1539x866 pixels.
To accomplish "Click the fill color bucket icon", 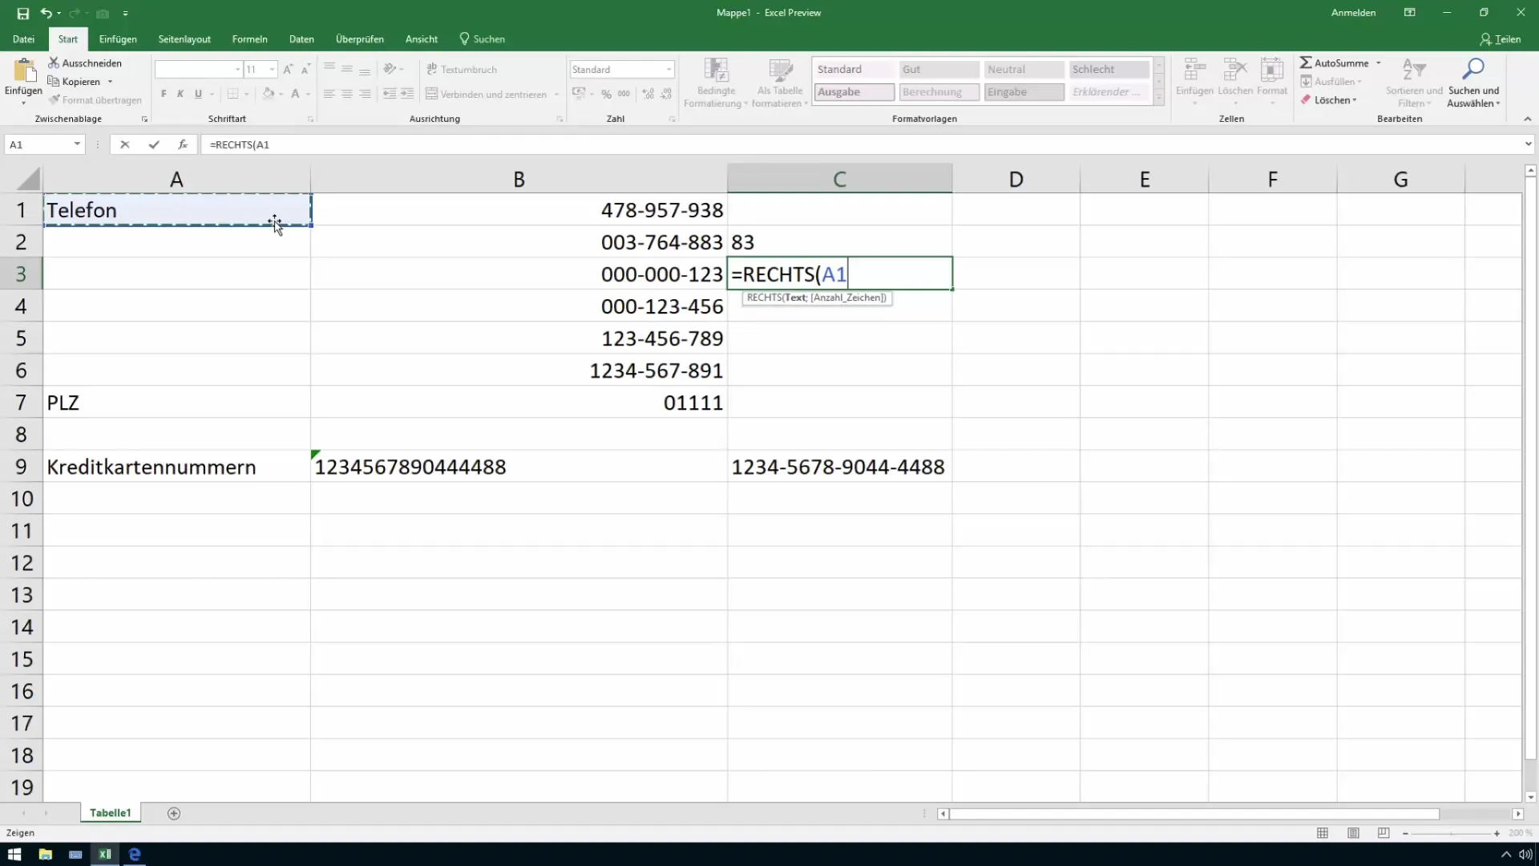I will tap(269, 94).
